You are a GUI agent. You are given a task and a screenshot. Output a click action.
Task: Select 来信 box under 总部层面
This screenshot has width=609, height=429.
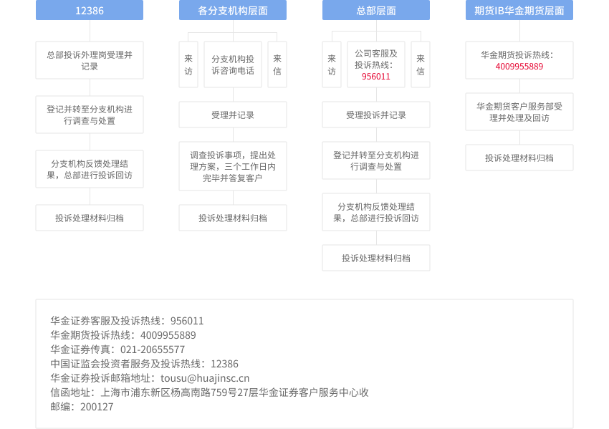(x=421, y=64)
